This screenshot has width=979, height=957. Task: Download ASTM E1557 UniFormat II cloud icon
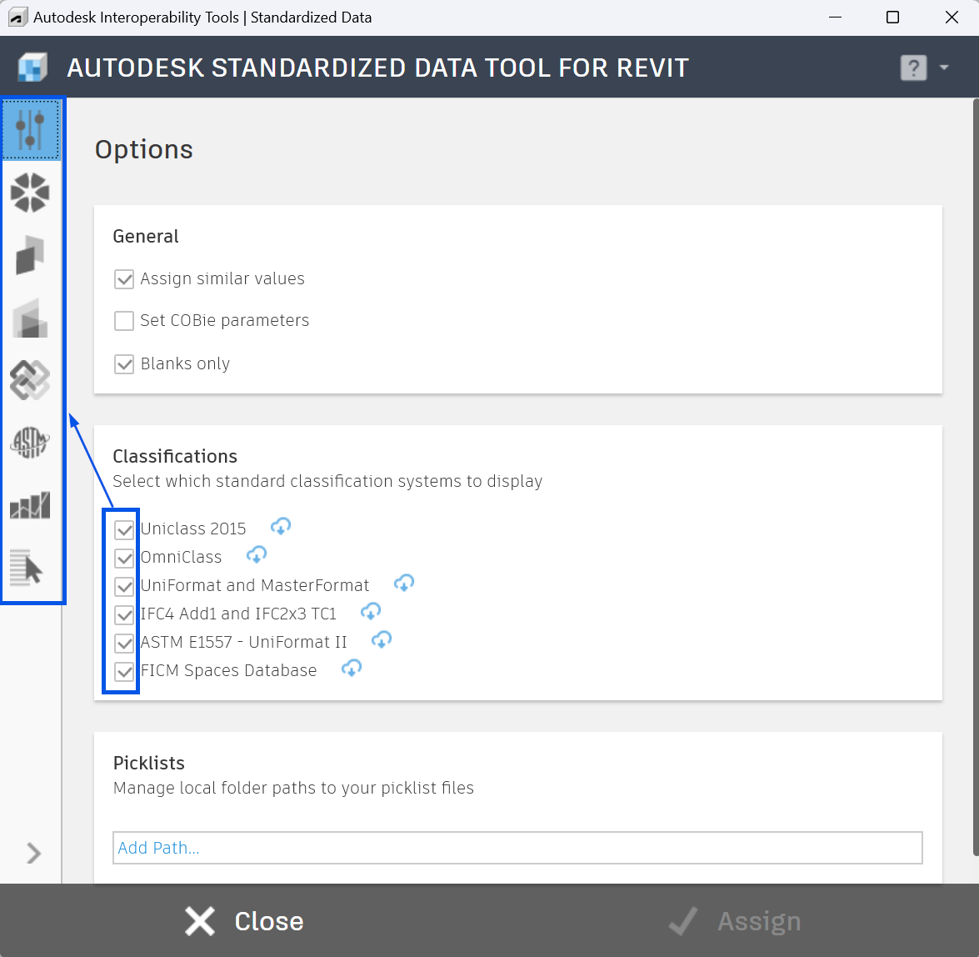[382, 639]
